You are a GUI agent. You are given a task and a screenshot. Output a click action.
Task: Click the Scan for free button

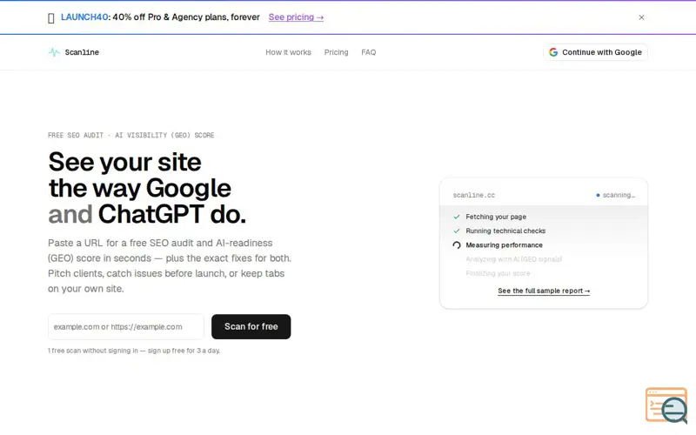[x=251, y=327]
